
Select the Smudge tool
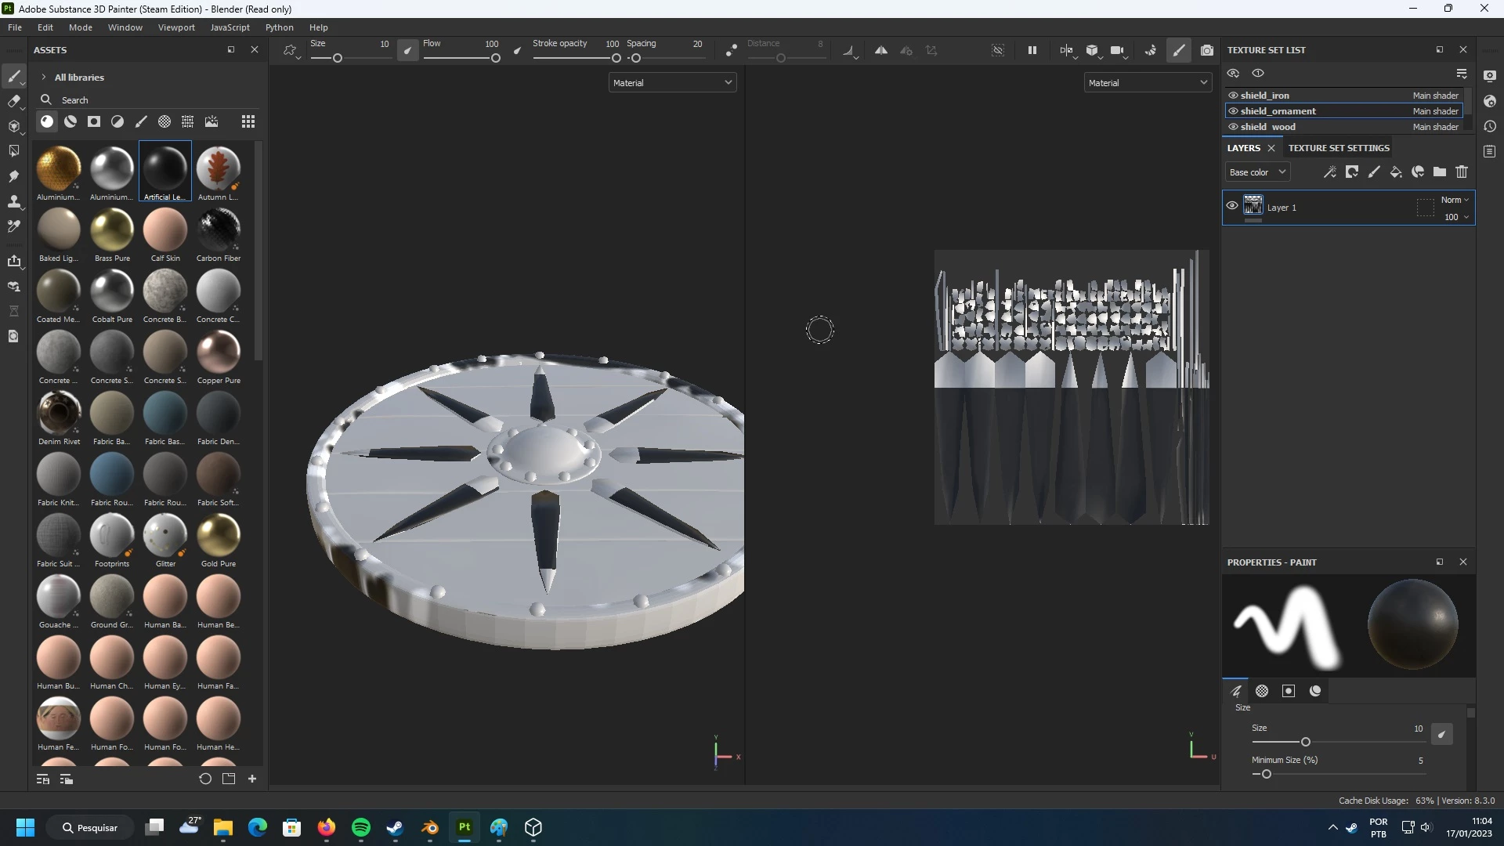13,176
